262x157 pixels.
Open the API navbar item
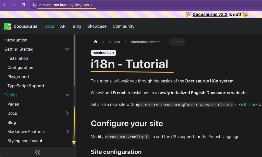63,26
